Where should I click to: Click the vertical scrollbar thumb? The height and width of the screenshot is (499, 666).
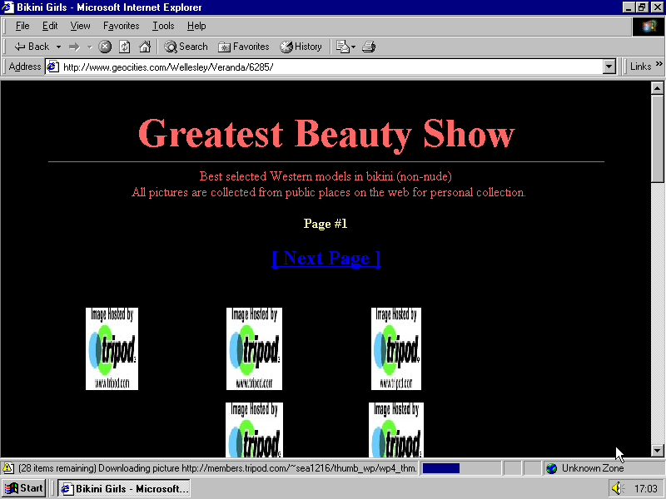657,139
